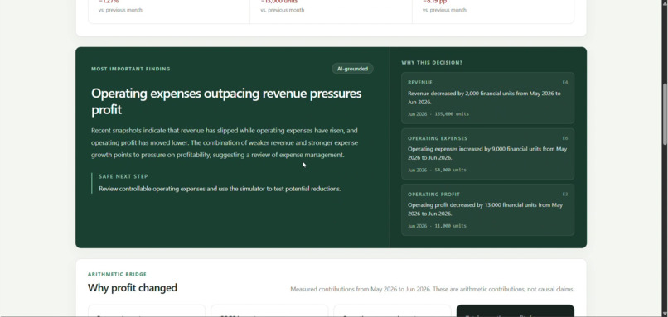The width and height of the screenshot is (668, 317).
Task: Click the 'Jun 2026 · 11,000 units' value
Action: 437,225
